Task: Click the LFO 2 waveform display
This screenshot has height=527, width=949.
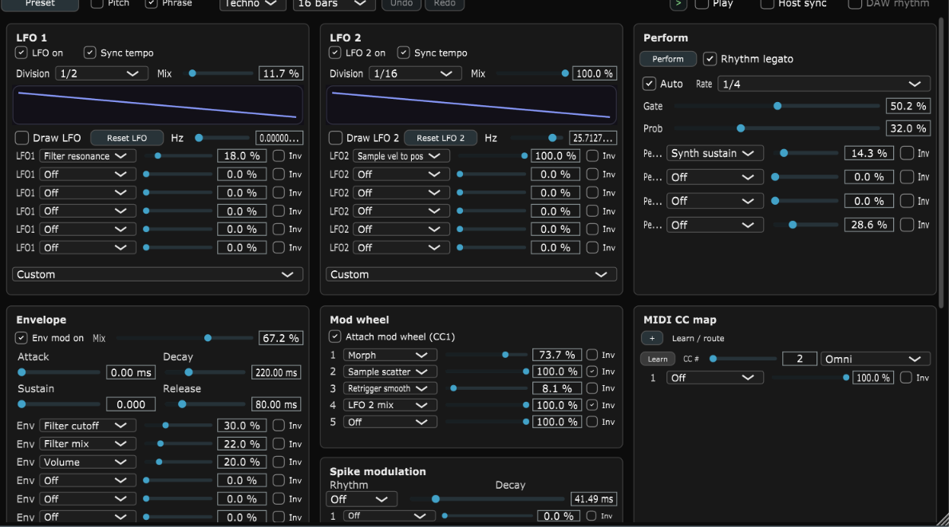Action: click(x=472, y=104)
